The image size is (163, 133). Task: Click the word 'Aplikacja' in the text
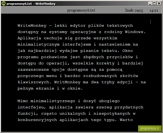pyautogui.click(x=29, y=38)
